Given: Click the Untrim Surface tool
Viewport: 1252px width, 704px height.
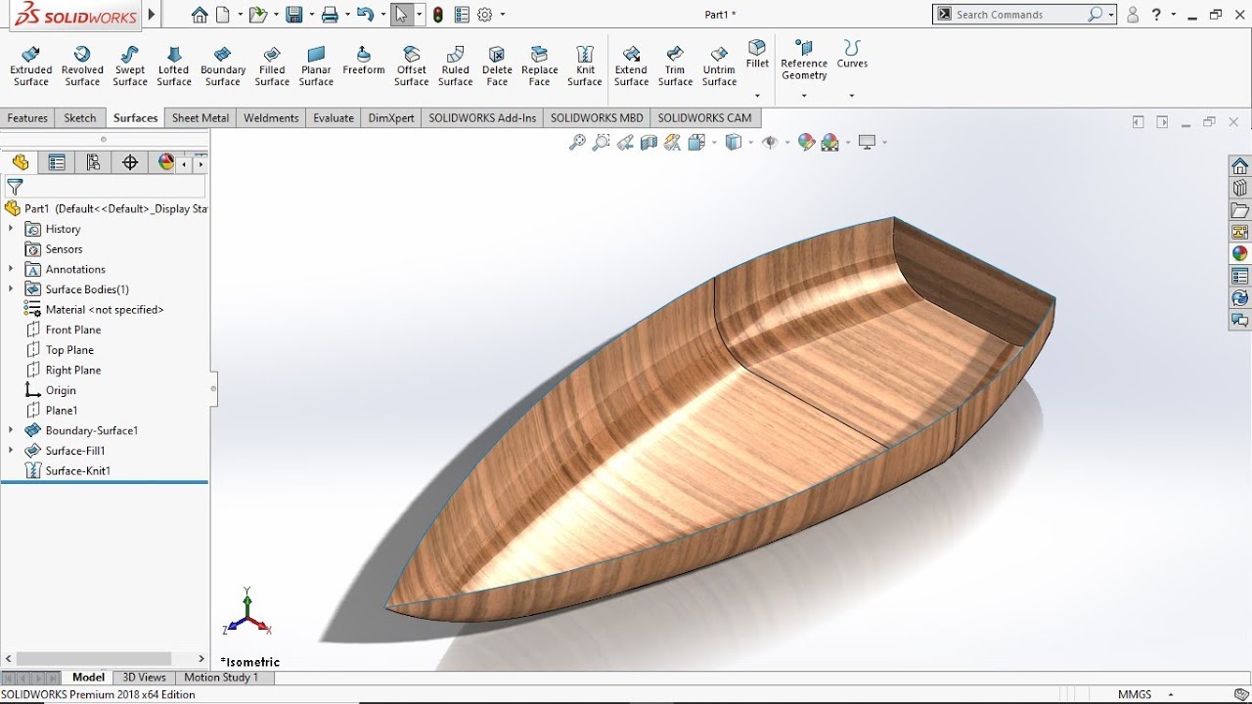Looking at the screenshot, I should tap(719, 66).
